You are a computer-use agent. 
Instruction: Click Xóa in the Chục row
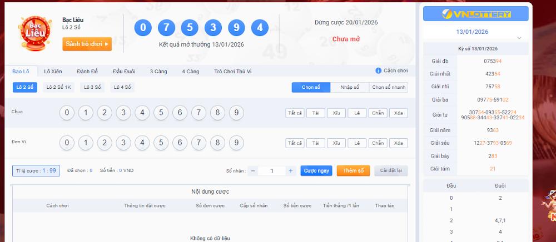(x=399, y=113)
